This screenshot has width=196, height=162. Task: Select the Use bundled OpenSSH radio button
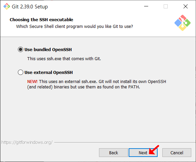pos(21,49)
